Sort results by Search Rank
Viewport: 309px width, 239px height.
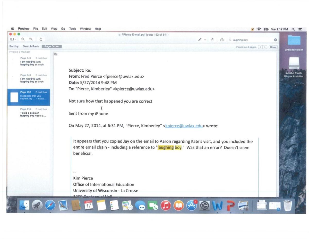pyautogui.click(x=31, y=46)
